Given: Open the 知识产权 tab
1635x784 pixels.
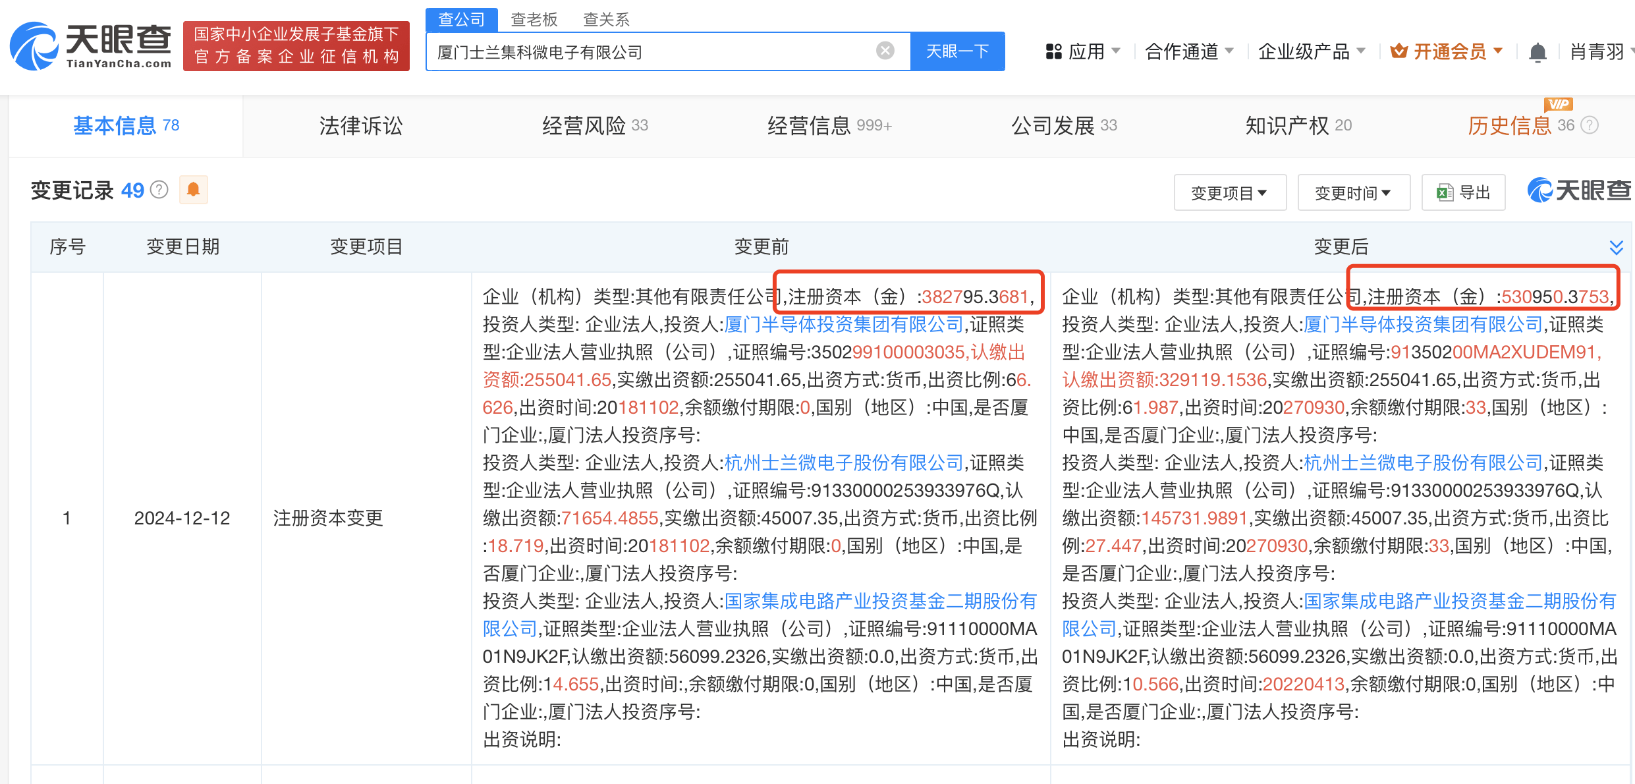Looking at the screenshot, I should coord(1298,125).
